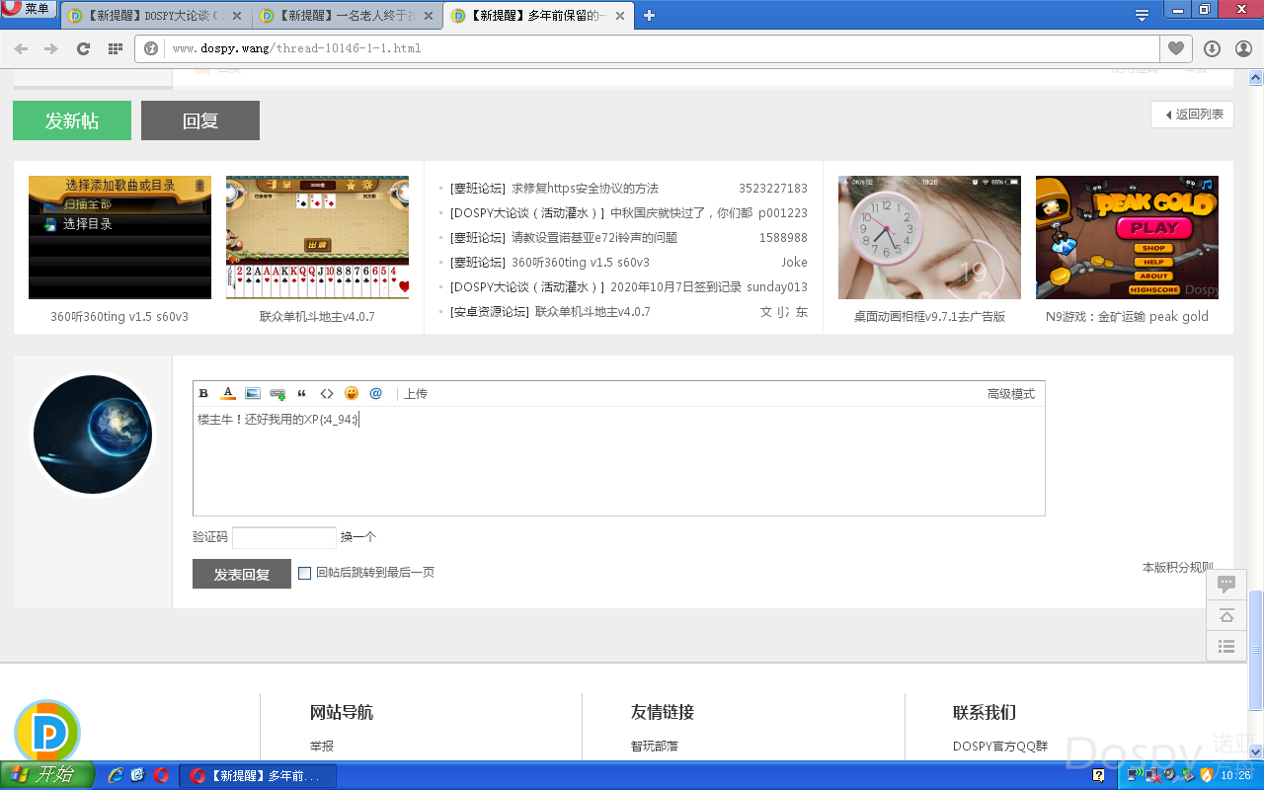Insert an image into the reply
The image size is (1264, 790).
pyautogui.click(x=253, y=394)
